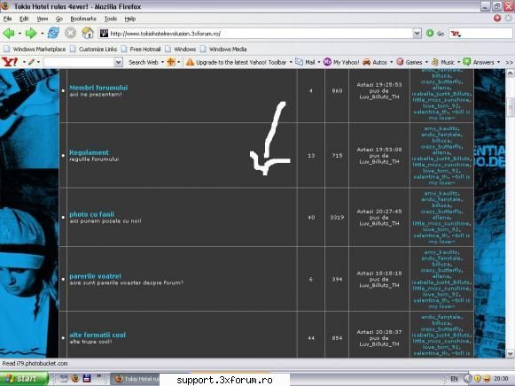Open the Yahoo toolbar search box dropdown
Viewport: 515px width, 386px height.
click(119, 62)
